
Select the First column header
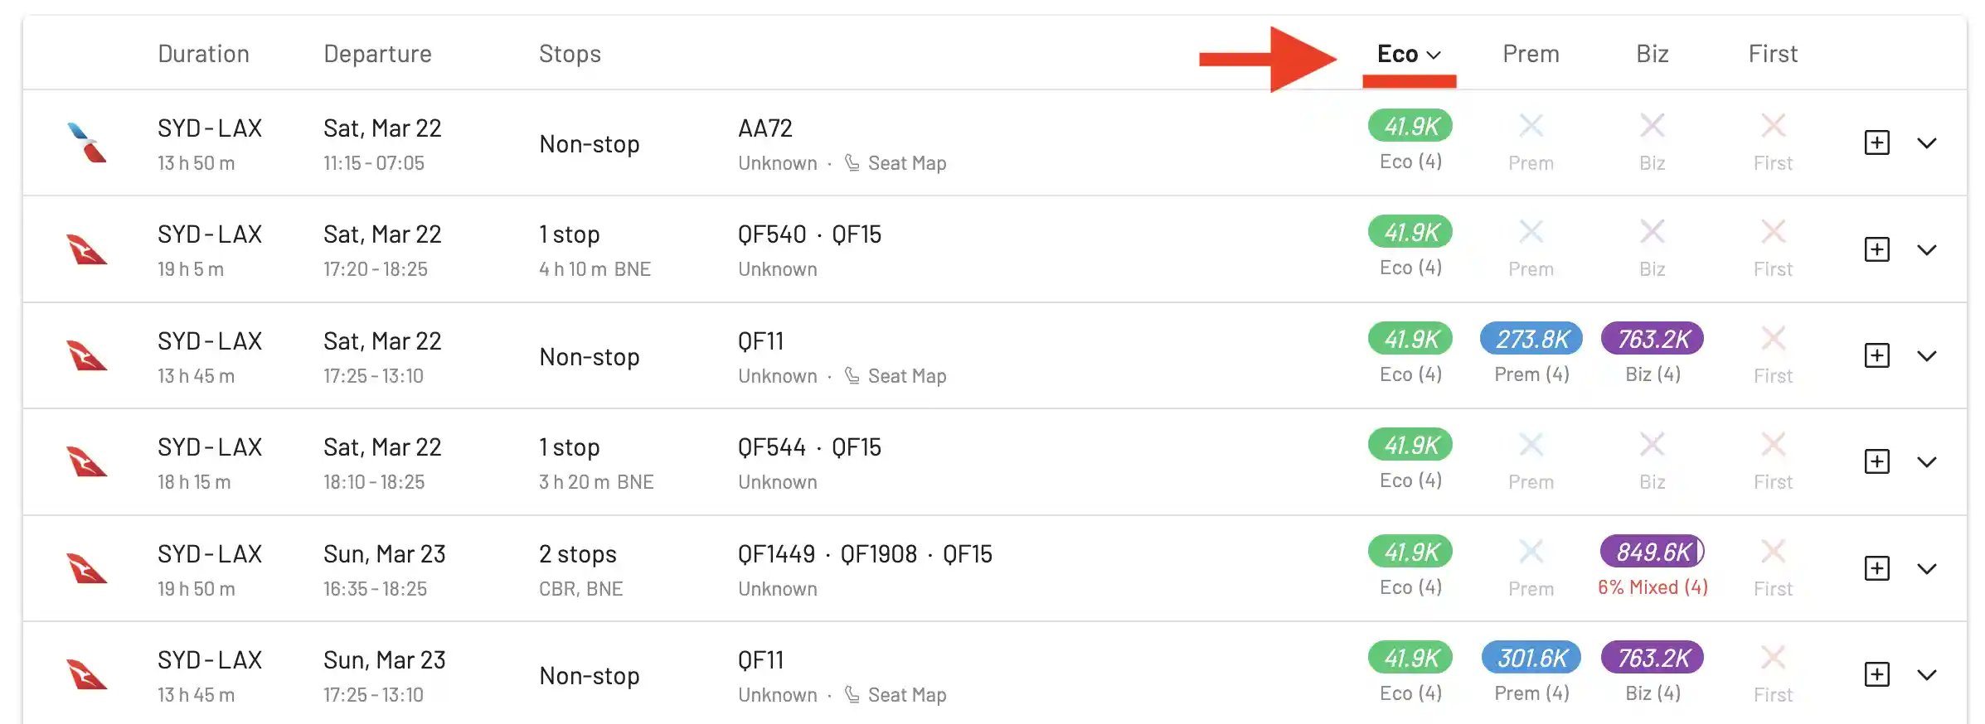1773,54
